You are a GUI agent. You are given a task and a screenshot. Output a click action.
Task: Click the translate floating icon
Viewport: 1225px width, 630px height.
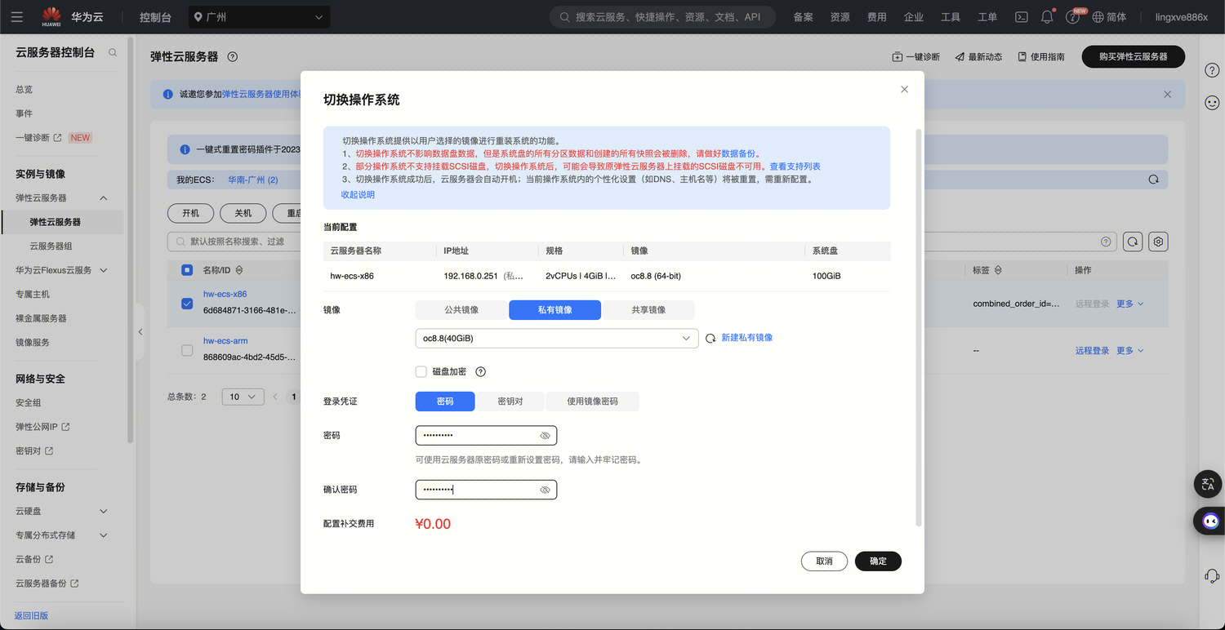(x=1209, y=484)
